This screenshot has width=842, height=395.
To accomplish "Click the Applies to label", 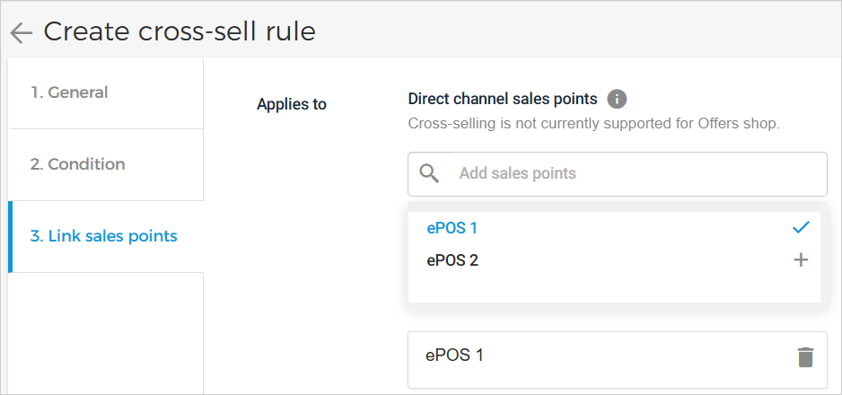I will pyautogui.click(x=292, y=104).
